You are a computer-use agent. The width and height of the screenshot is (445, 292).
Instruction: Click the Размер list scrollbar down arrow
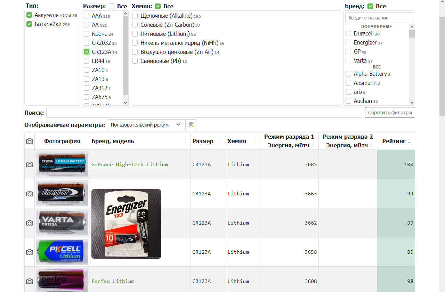126,103
